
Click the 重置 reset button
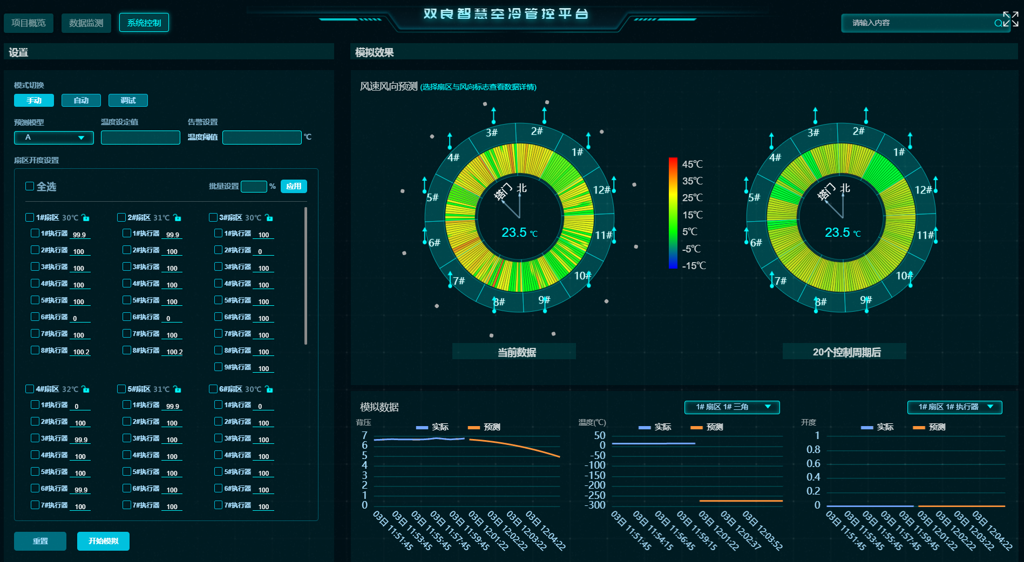(40, 541)
